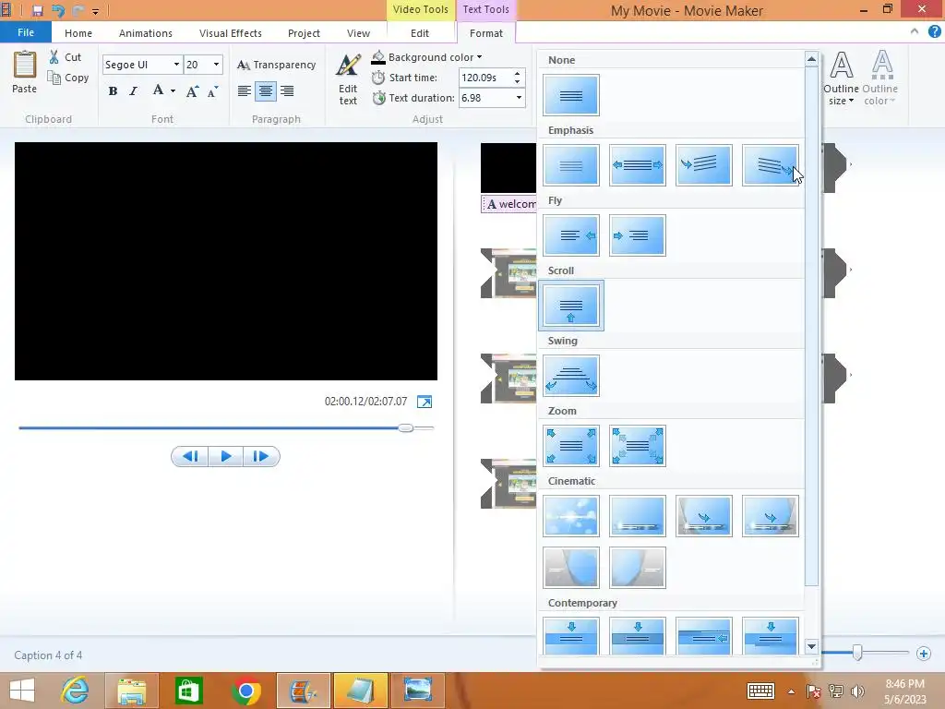
Task: Click the Start time input field
Action: pyautogui.click(x=485, y=78)
